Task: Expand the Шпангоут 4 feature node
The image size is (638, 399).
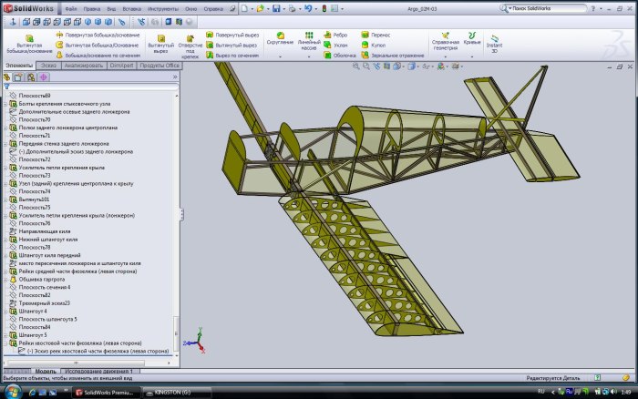Action: coord(4,312)
